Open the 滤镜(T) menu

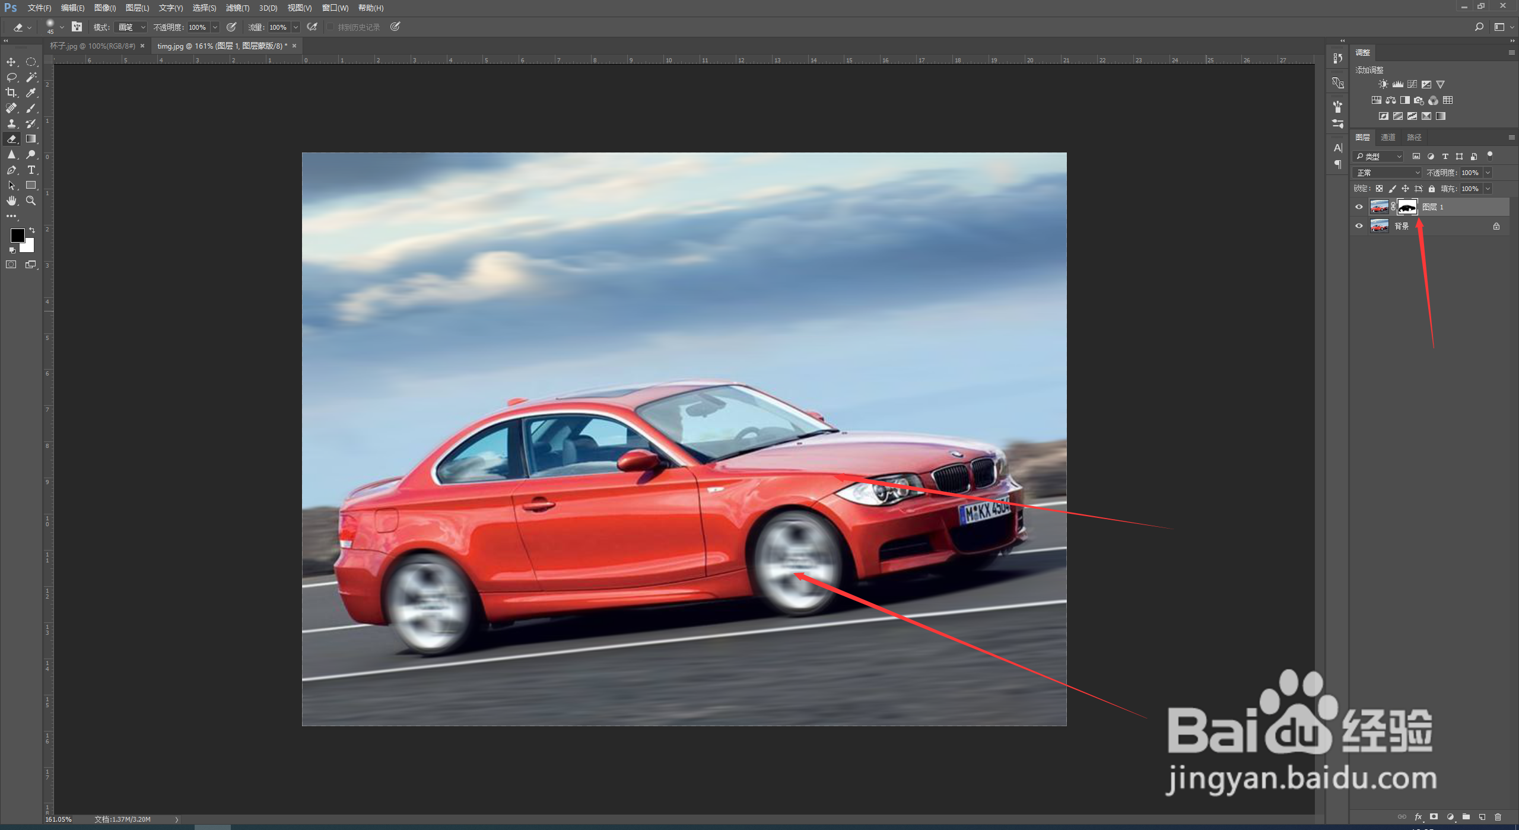point(237,8)
